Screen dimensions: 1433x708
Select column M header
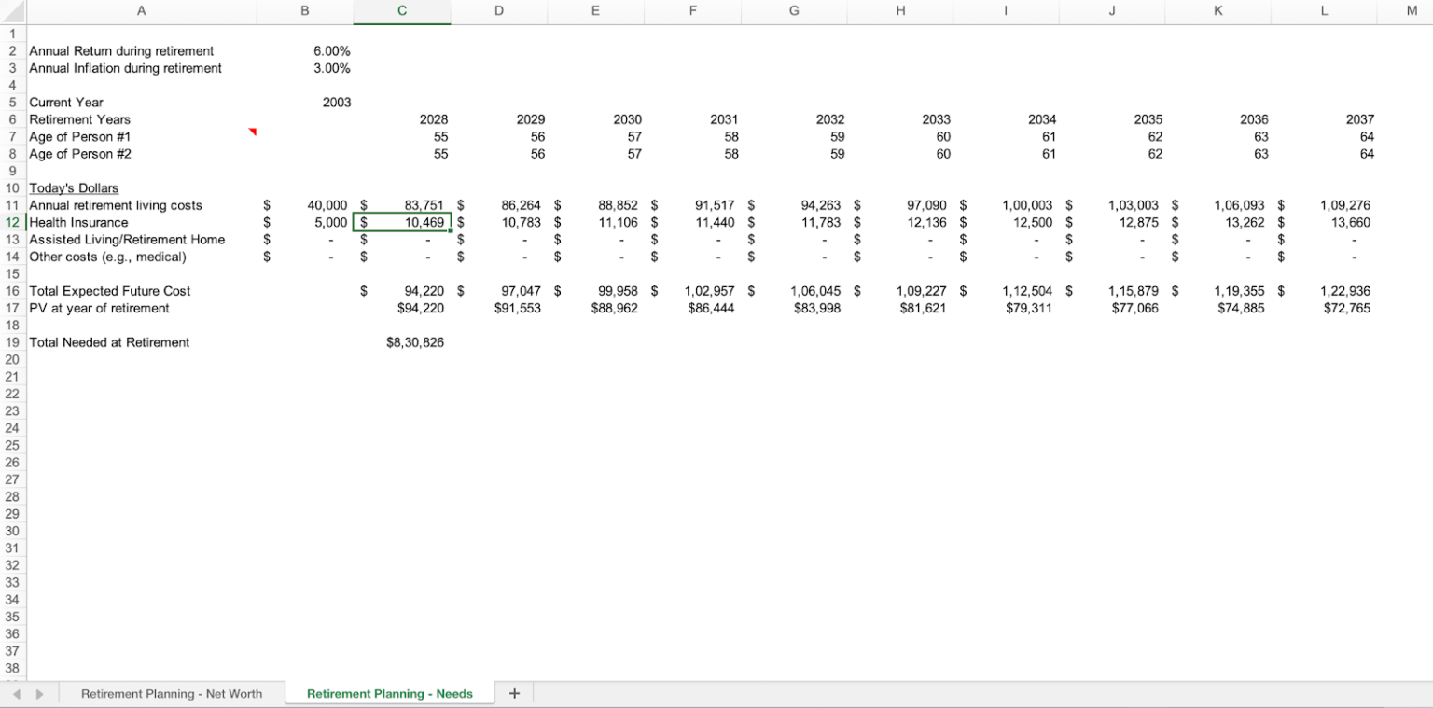pos(1411,12)
